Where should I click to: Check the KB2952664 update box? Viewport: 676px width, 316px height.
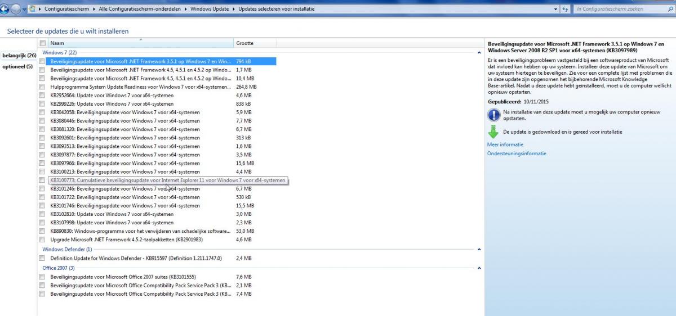(42, 95)
